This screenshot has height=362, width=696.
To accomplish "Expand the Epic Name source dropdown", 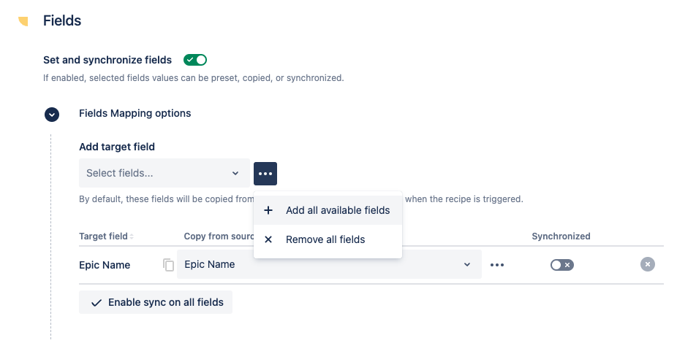I will coord(466,264).
